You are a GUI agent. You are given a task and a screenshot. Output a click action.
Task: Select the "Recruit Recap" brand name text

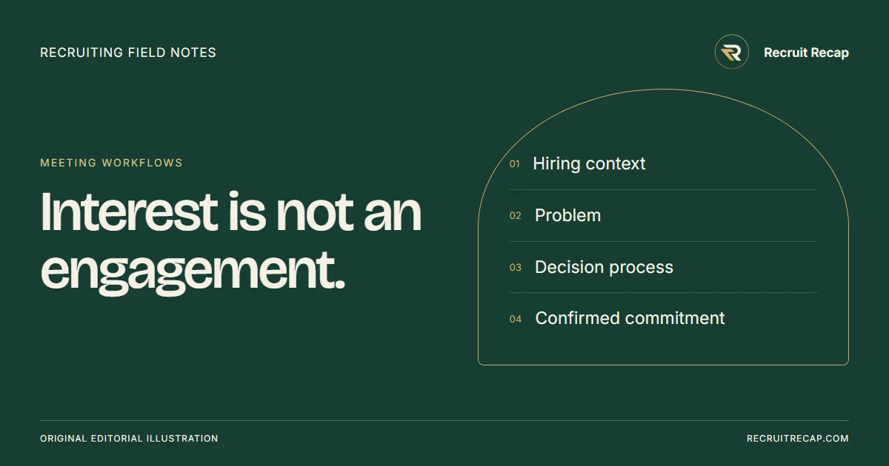pyautogui.click(x=806, y=53)
